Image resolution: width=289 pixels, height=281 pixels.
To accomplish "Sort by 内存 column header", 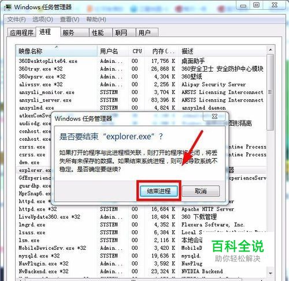I will 162,51.
